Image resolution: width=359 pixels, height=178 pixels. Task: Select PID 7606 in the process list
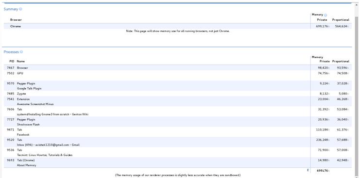click(11, 110)
